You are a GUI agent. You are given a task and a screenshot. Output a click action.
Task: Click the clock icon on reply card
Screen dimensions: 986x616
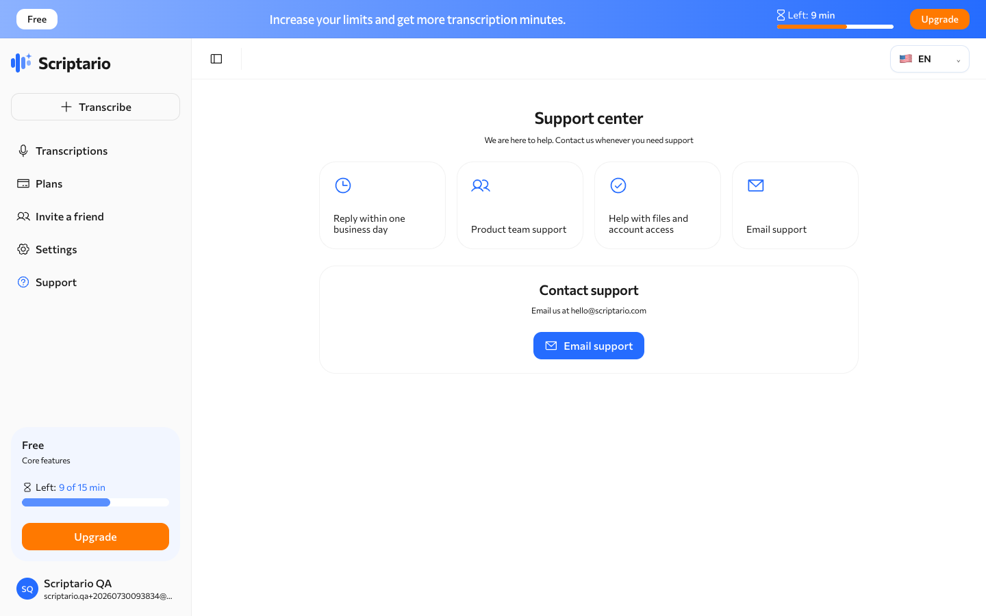343,185
